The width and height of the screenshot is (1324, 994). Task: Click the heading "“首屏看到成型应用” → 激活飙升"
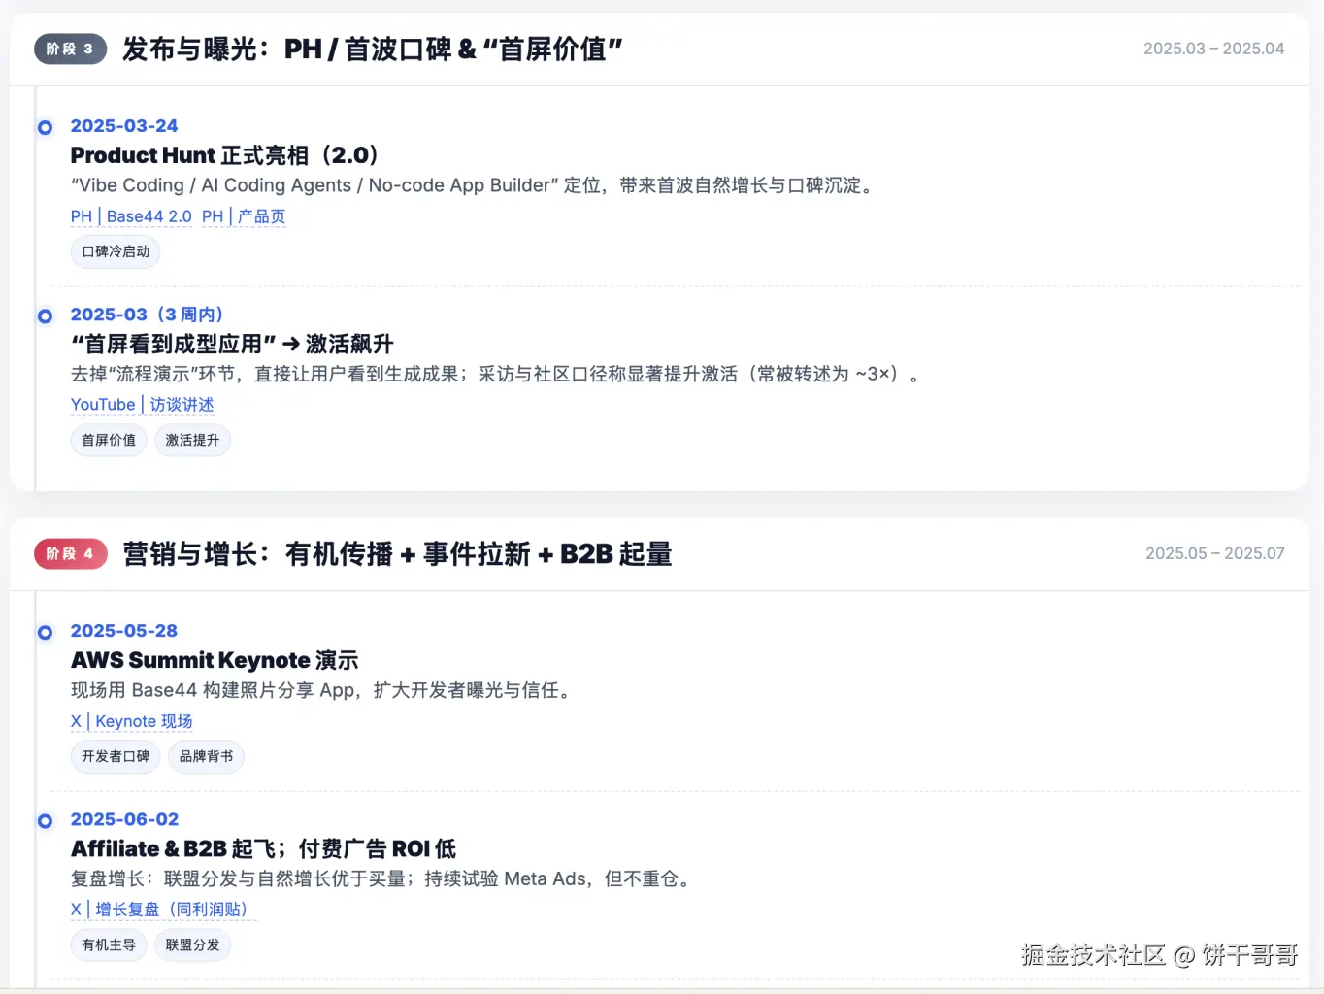232,344
